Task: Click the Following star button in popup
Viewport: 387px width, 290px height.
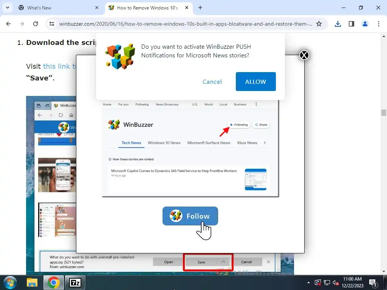Action: 238,125
